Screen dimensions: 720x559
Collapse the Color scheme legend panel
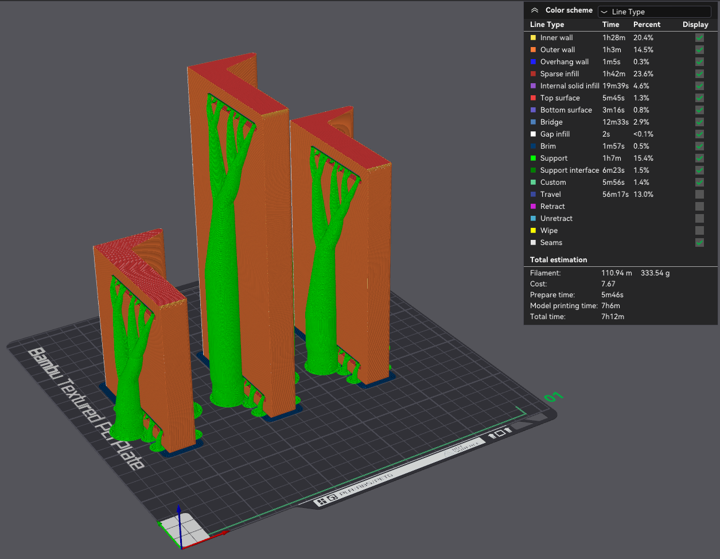pos(534,10)
